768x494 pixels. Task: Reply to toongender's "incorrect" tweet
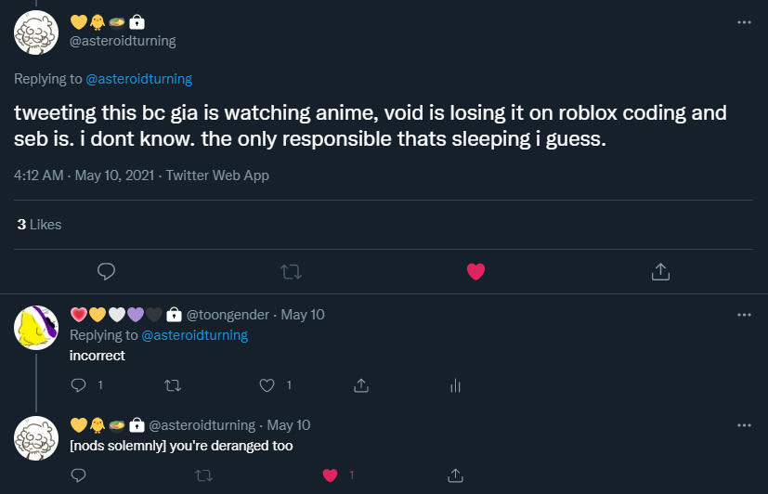coord(79,384)
